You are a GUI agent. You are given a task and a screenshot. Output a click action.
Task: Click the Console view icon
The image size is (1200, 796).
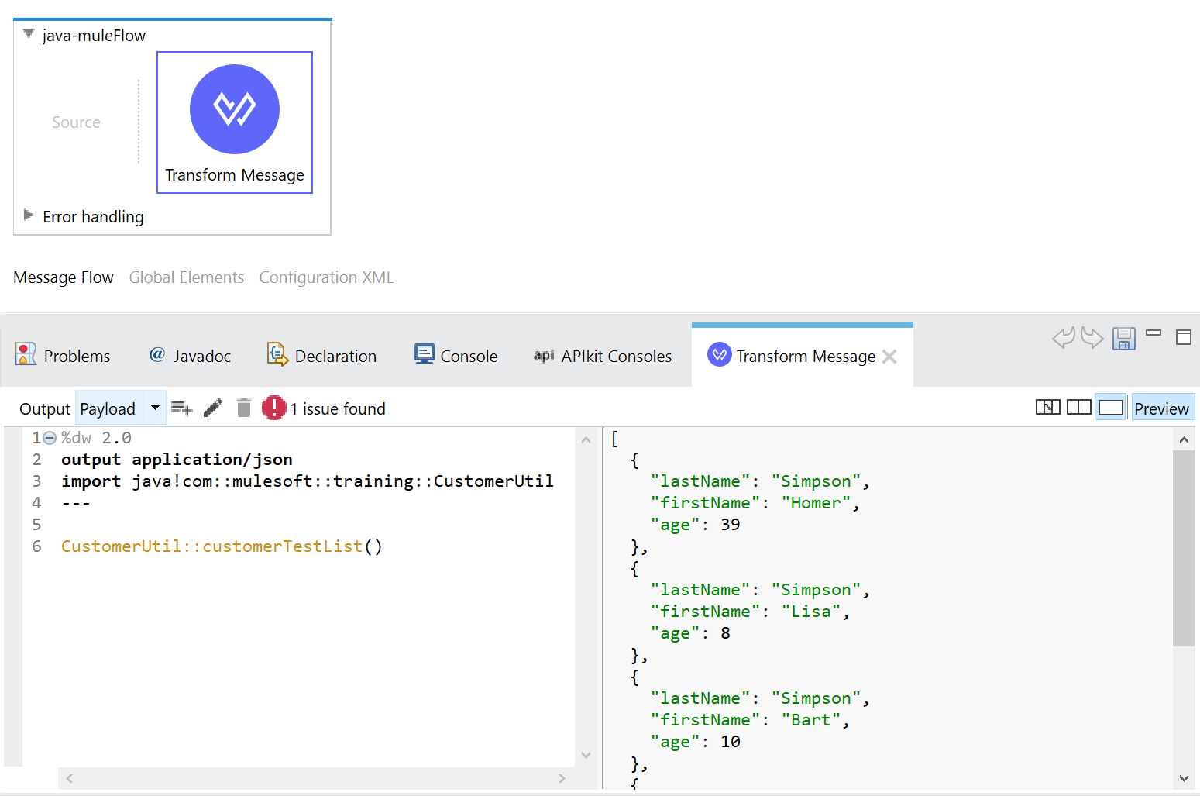pos(425,354)
